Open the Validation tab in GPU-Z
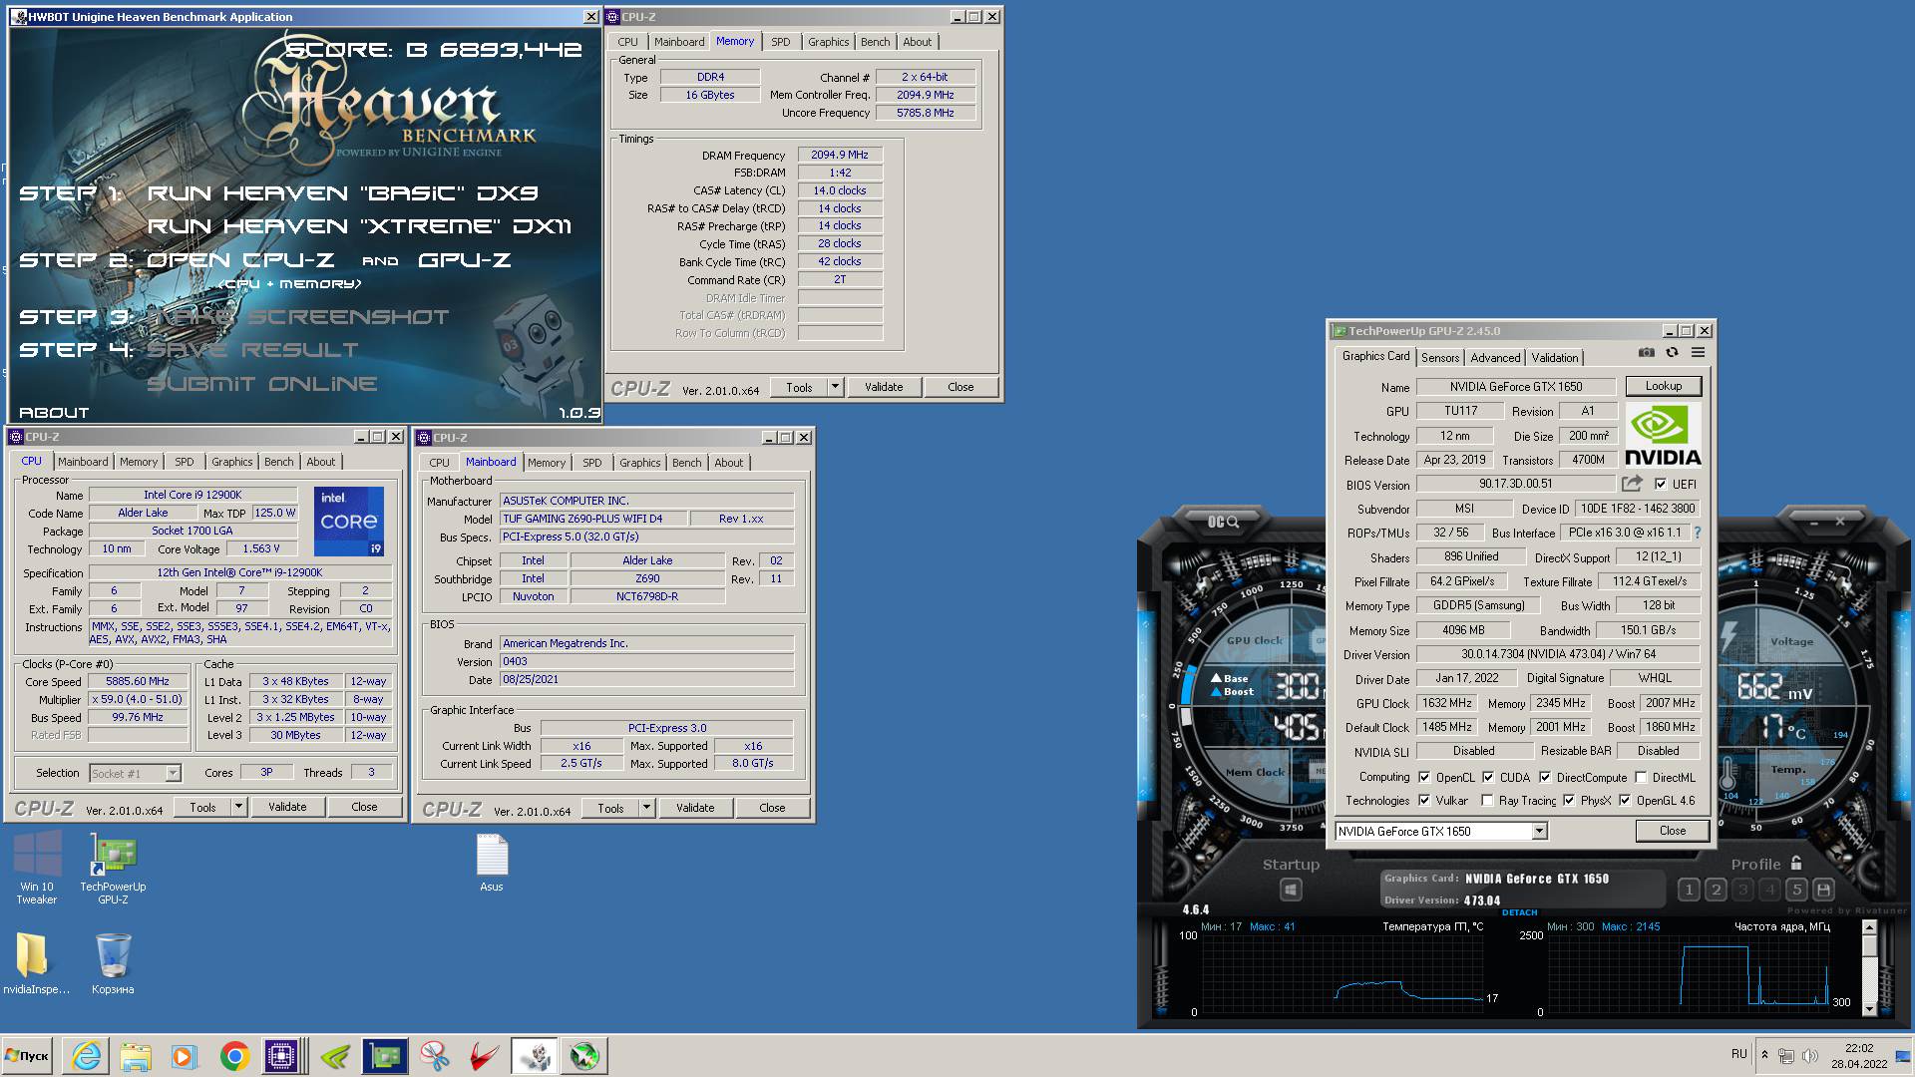Screen dimensions: 1915x1077 coord(1554,357)
